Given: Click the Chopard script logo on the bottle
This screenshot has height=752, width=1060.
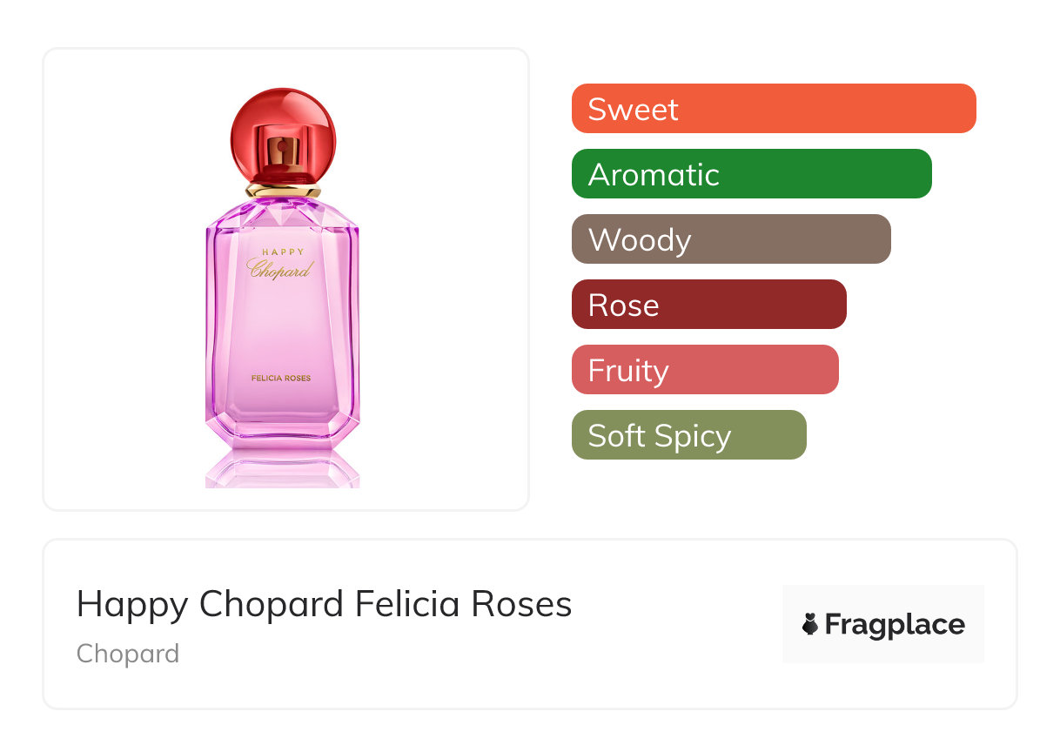Looking at the screenshot, I should [x=280, y=269].
